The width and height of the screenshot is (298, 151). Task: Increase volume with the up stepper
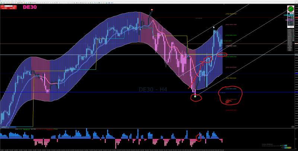pyautogui.click(x=12, y=6)
